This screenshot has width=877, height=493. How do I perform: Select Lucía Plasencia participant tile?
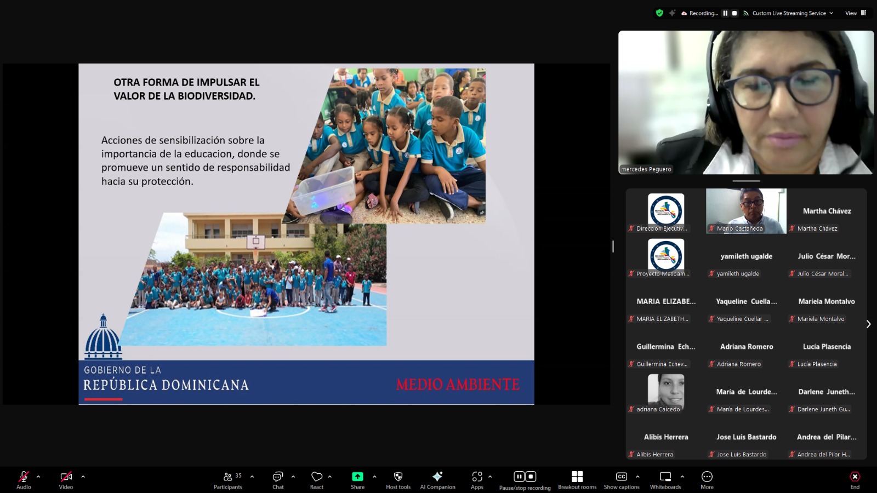827,347
